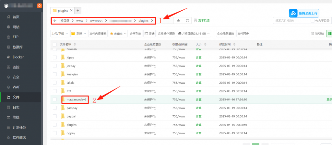Refresh the file list with the reload icon
This screenshot has width=332, height=145.
(187, 21)
